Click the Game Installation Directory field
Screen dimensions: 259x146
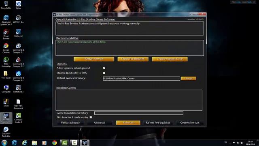(138, 113)
